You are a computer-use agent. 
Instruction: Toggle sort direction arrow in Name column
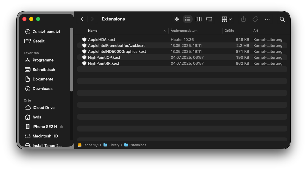click(165, 31)
